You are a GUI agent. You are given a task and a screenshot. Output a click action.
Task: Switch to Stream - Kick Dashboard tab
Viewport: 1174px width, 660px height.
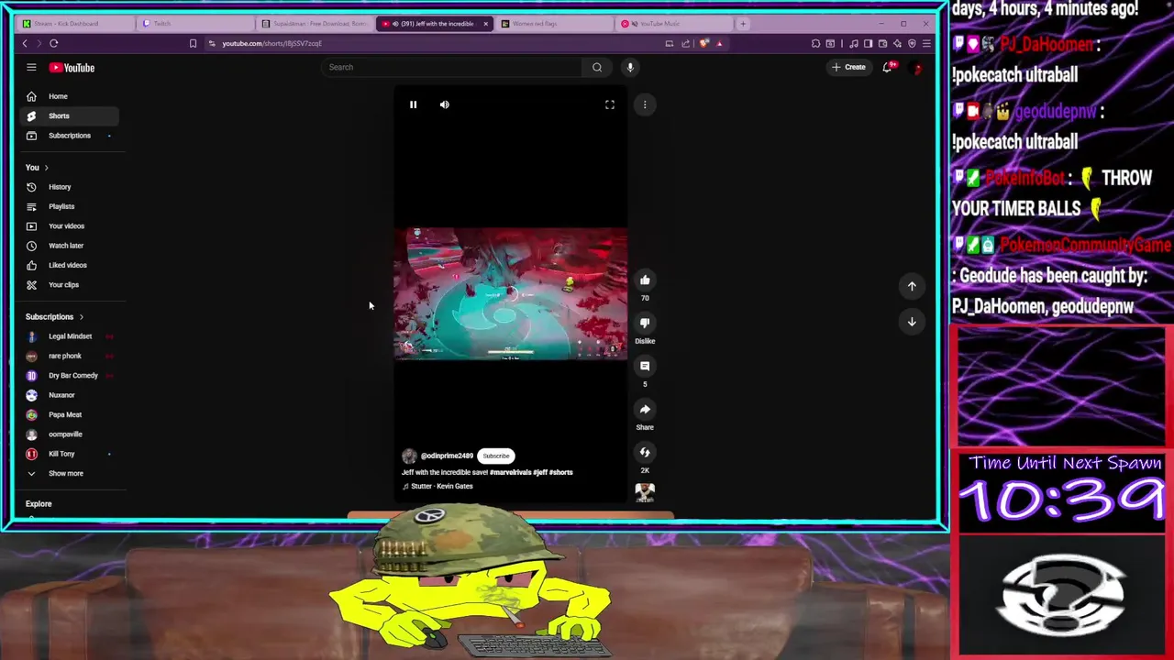(75, 24)
